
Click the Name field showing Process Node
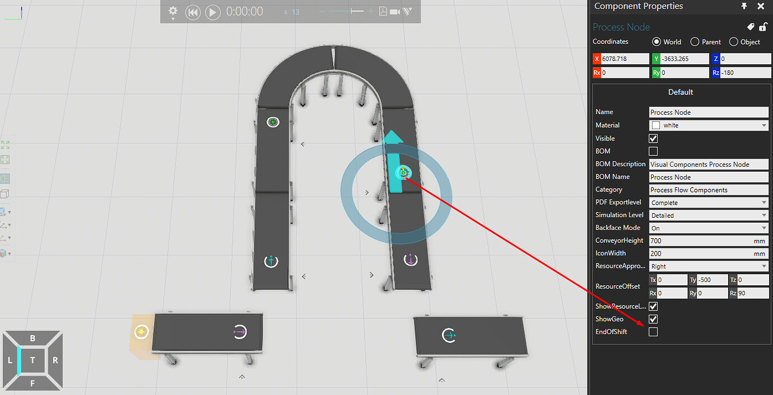[708, 112]
